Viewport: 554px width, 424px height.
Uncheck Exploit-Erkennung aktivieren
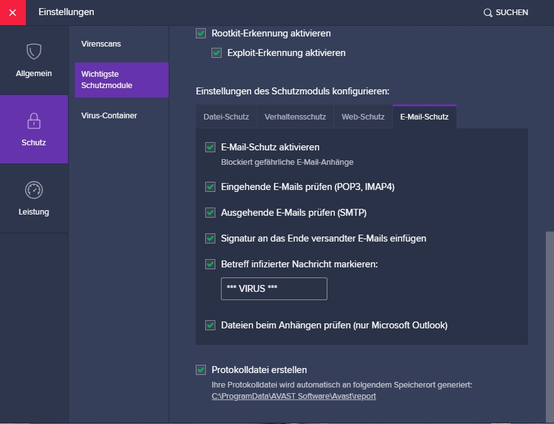point(217,53)
